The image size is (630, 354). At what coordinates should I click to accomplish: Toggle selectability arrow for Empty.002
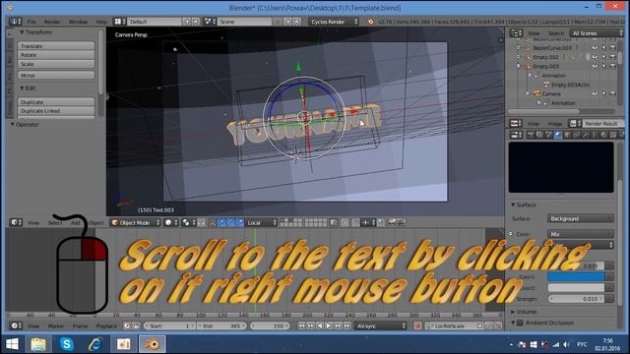pyautogui.click(x=603, y=57)
